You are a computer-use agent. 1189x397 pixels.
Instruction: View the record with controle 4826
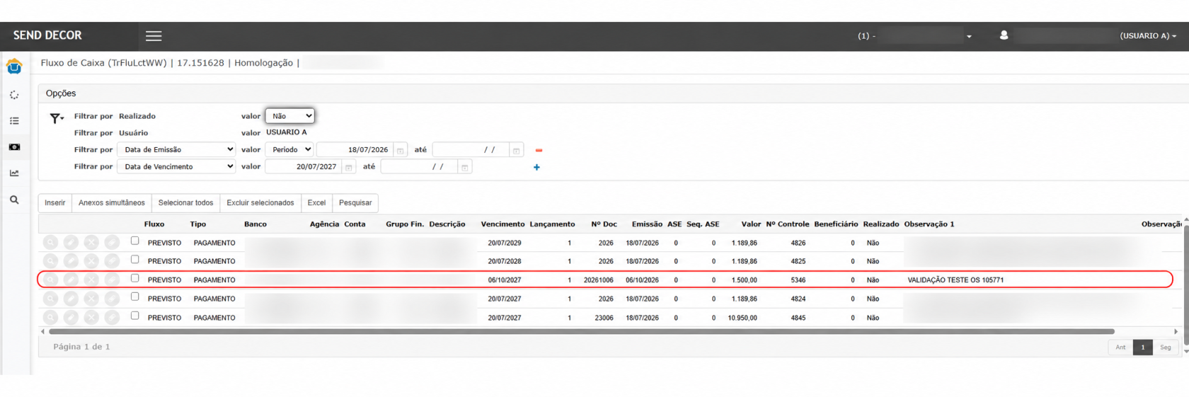[50, 243]
